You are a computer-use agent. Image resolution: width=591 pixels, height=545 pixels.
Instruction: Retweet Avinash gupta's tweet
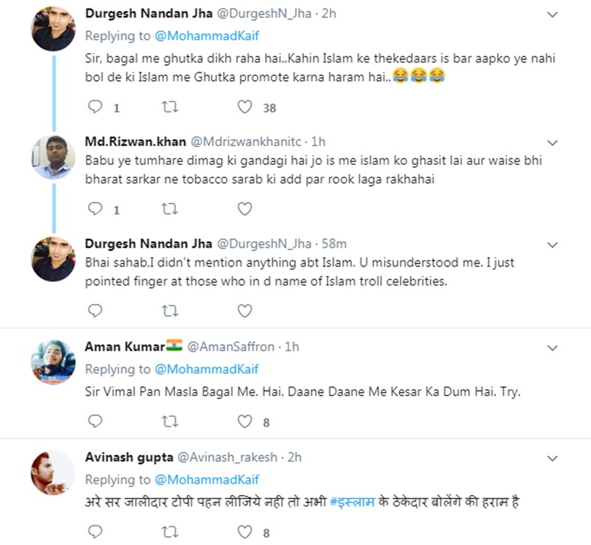pyautogui.click(x=170, y=532)
